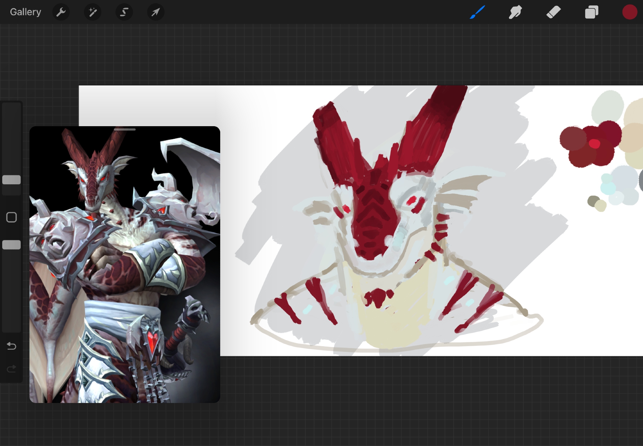Click the brush opacity slider handle
The image size is (643, 446).
[x=12, y=245]
